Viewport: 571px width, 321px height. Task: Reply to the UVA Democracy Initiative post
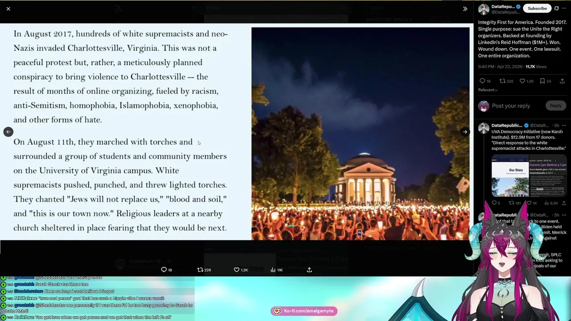click(494, 203)
